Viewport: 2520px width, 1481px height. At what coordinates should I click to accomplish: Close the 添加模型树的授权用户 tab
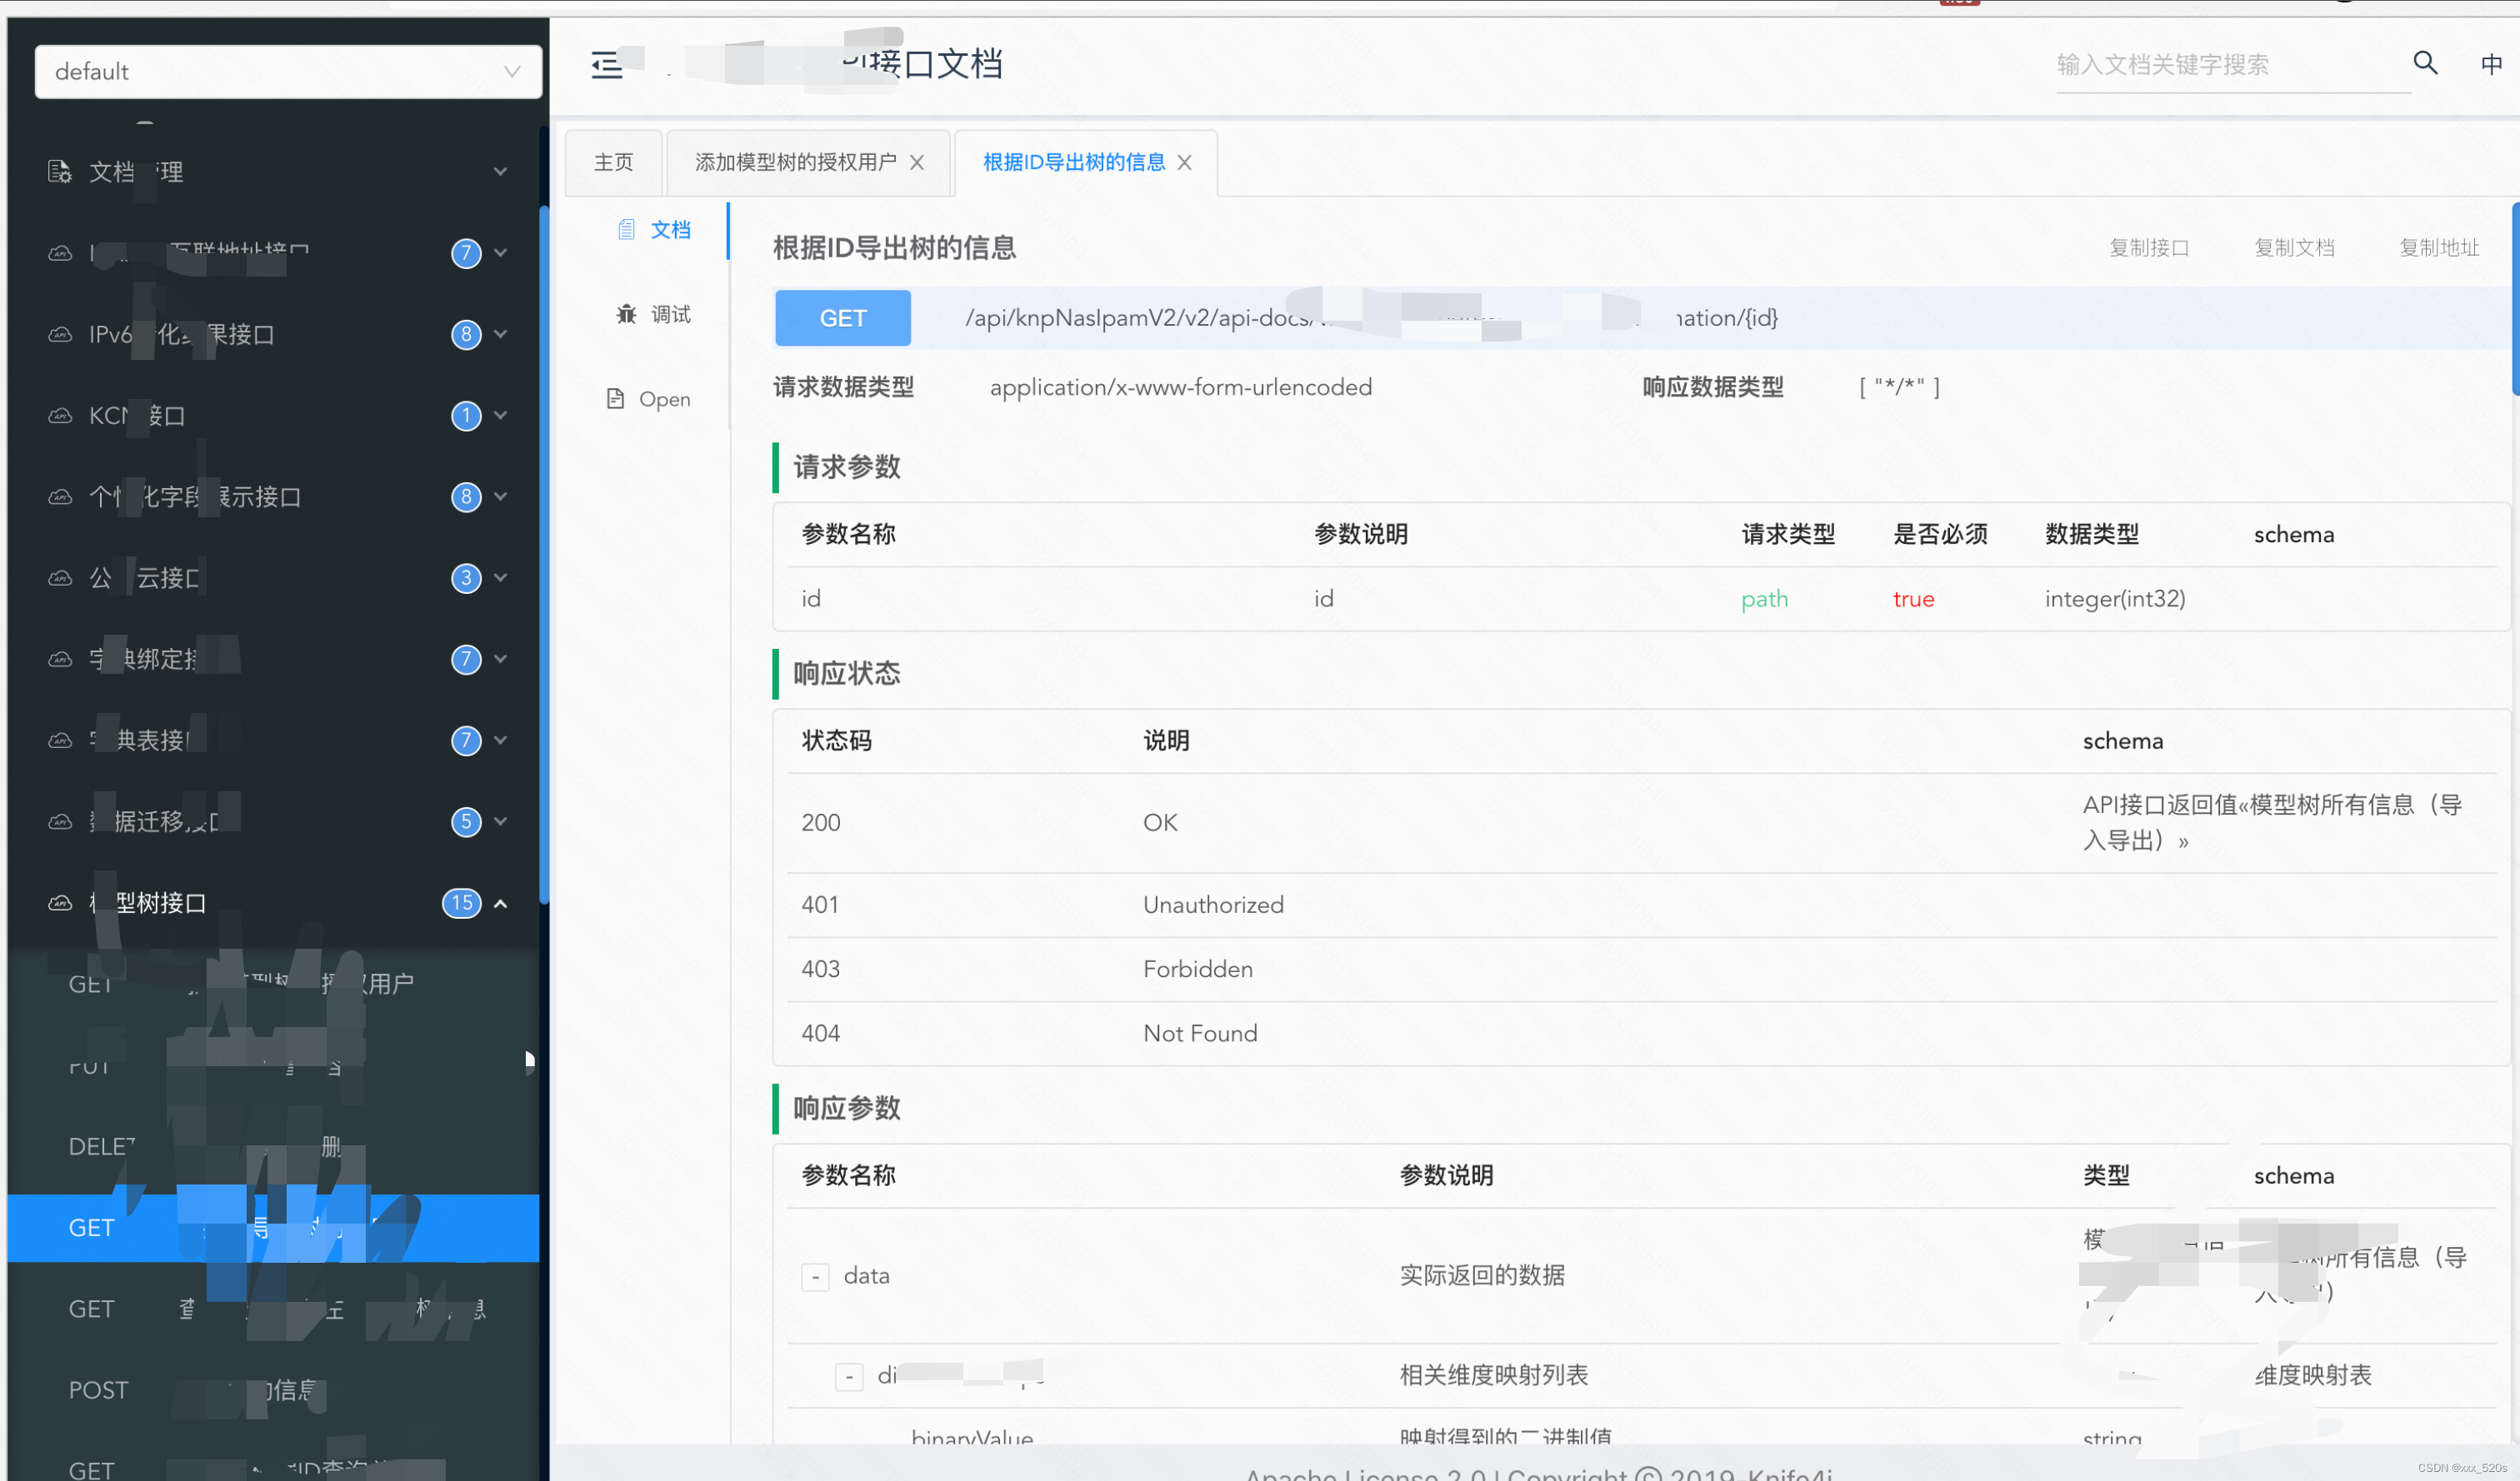[x=917, y=162]
